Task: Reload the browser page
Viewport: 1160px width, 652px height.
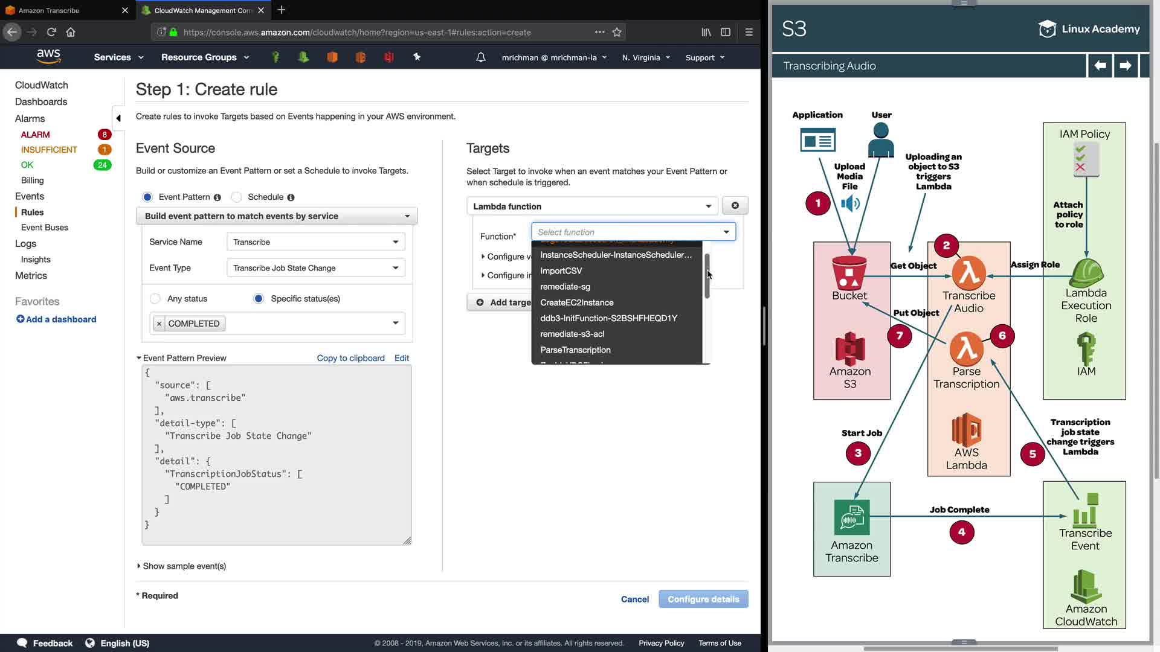Action: pyautogui.click(x=51, y=32)
